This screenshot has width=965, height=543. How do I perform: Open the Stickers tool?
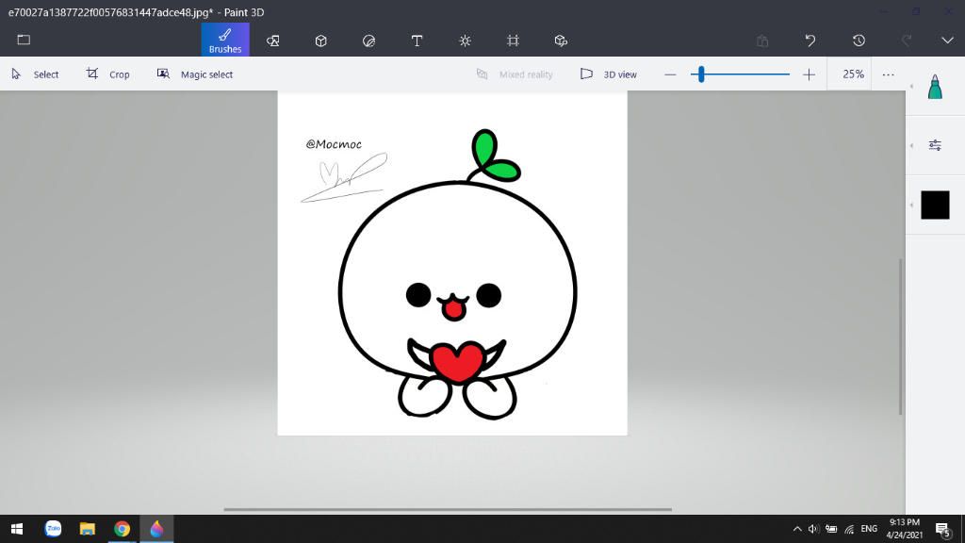[368, 41]
